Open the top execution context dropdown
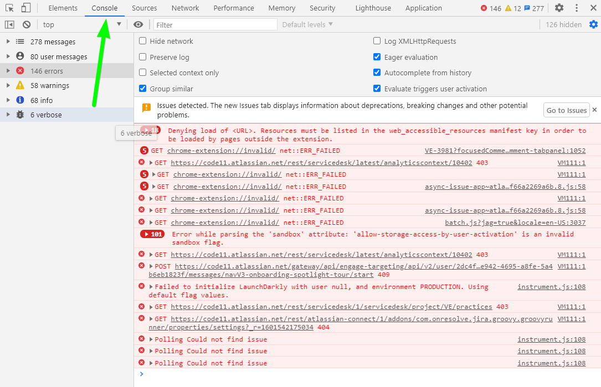The height and width of the screenshot is (387, 601). (x=82, y=24)
